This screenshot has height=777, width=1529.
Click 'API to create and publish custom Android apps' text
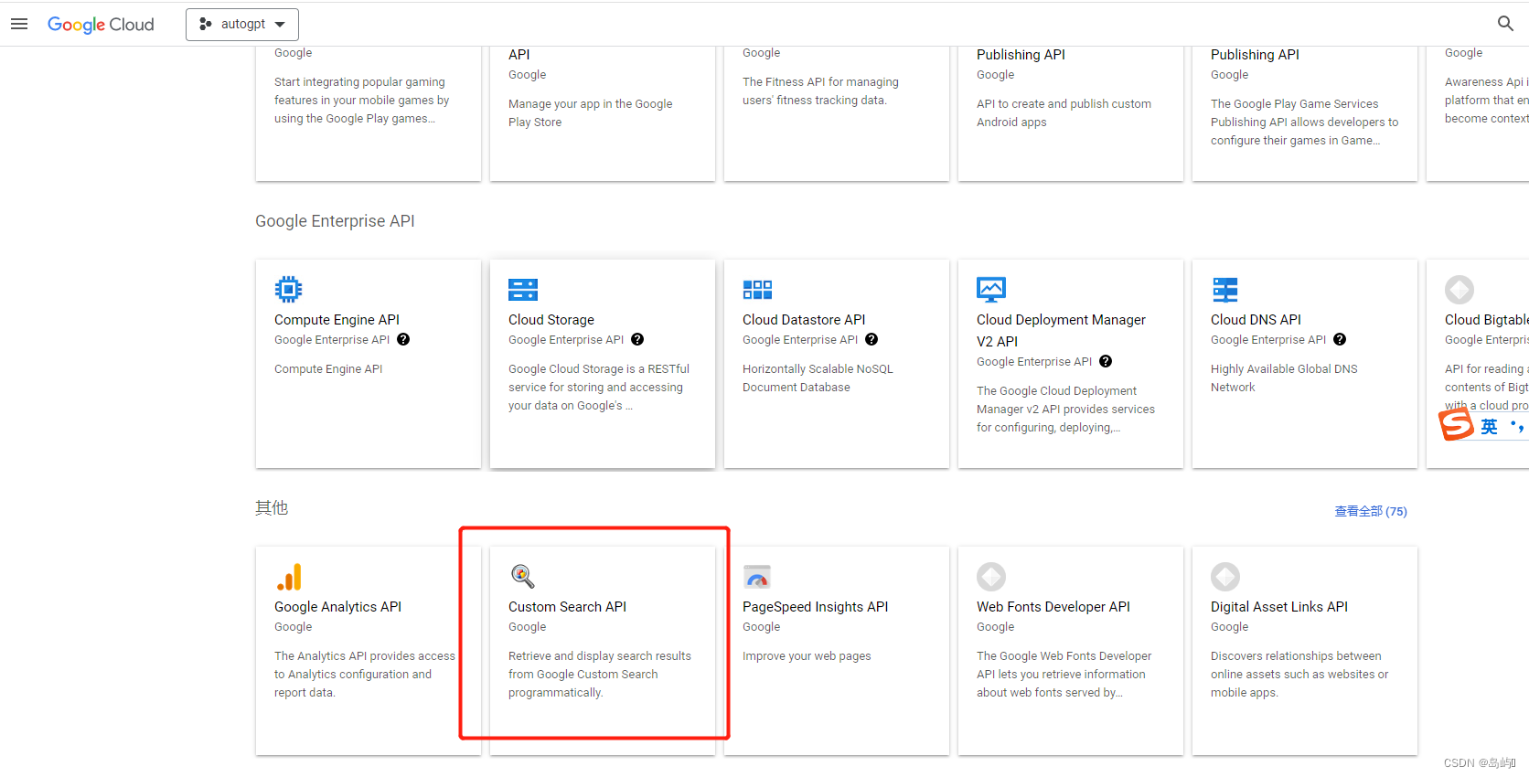click(x=1064, y=113)
